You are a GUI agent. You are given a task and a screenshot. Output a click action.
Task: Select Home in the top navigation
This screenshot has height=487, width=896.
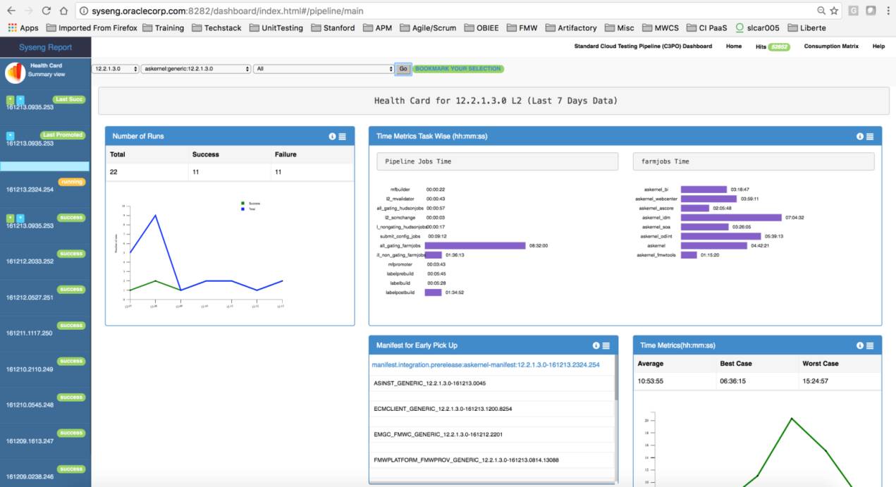733,47
